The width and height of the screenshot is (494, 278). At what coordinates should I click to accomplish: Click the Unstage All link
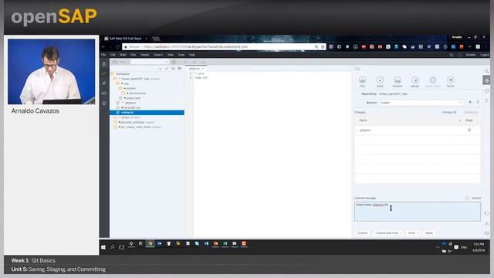[448, 112]
